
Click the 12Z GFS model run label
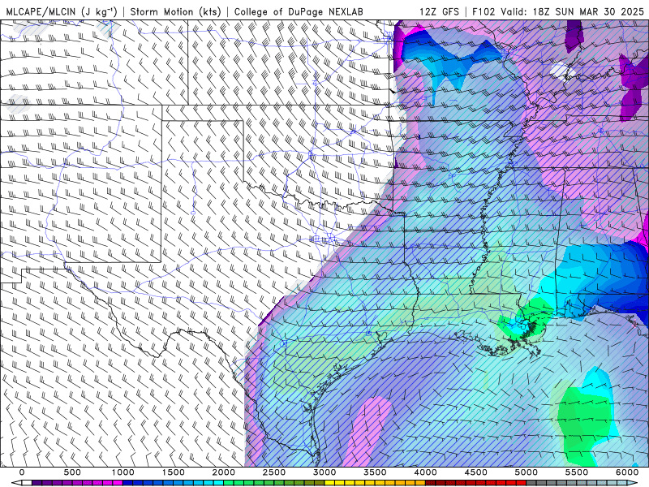(439, 11)
